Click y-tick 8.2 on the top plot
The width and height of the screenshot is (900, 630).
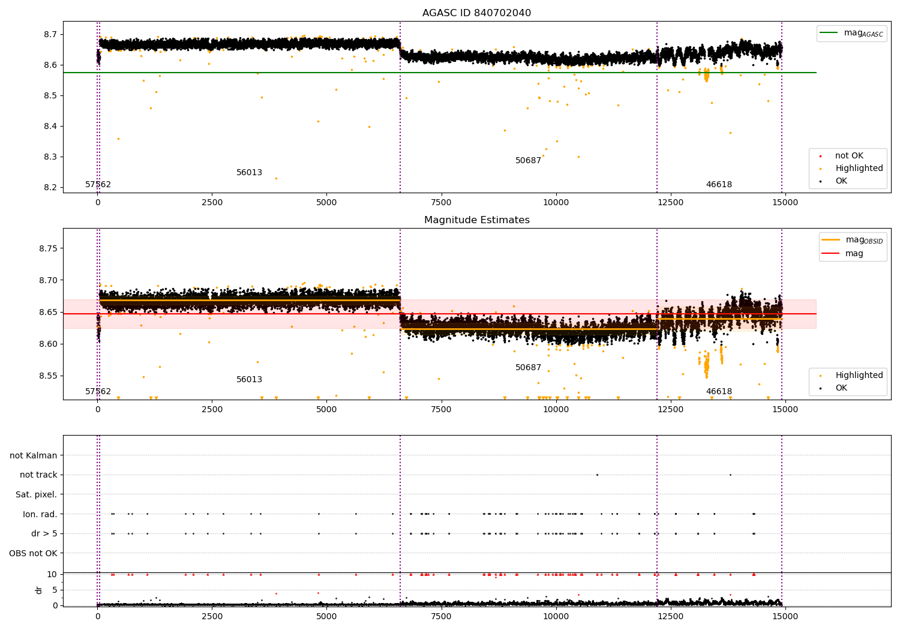click(50, 187)
